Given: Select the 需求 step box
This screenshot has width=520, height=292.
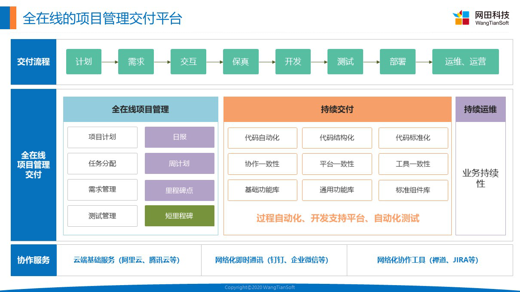Looking at the screenshot, I should point(136,61).
